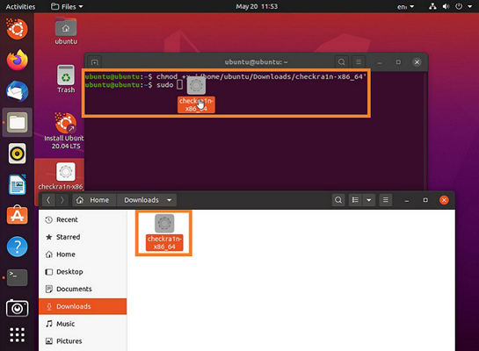Launch Thunderbird mail from the dock
This screenshot has height=351, width=479.
tap(18, 91)
